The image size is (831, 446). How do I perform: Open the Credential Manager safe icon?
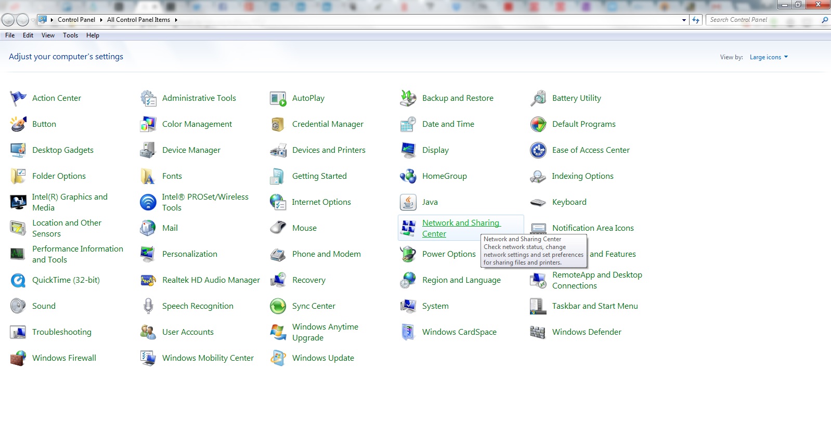pos(278,124)
